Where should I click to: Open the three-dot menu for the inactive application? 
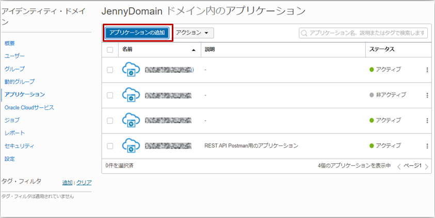427,95
